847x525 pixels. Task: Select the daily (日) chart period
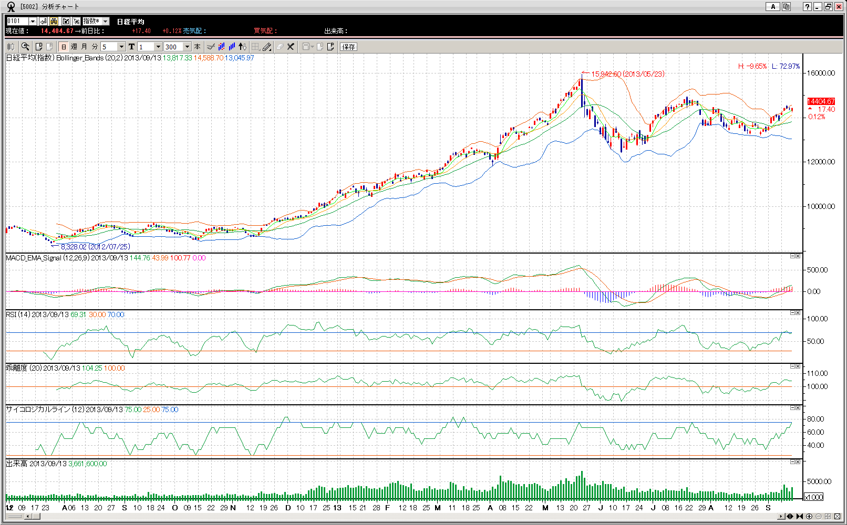pyautogui.click(x=64, y=47)
